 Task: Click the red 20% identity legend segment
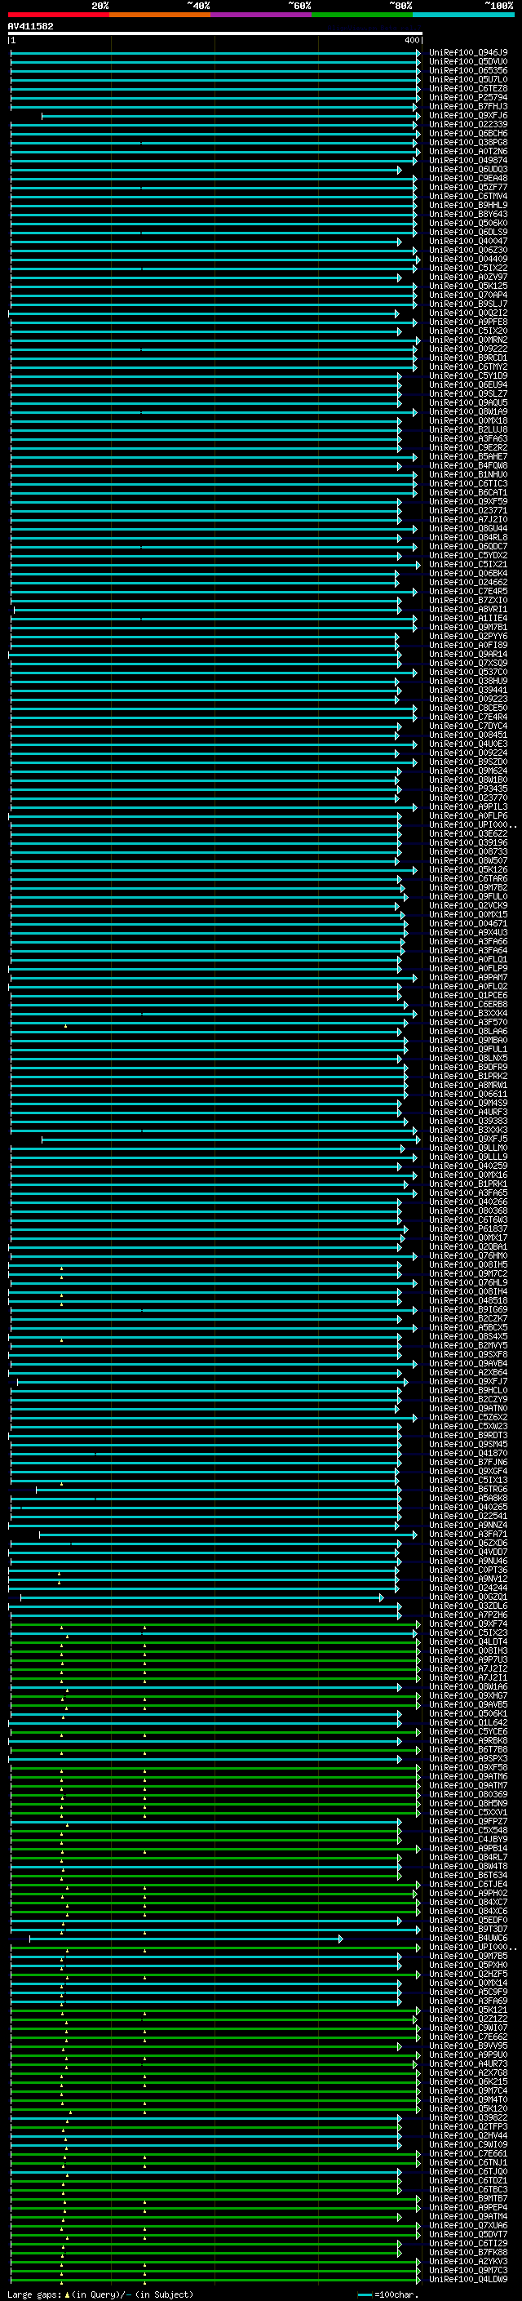tap(59, 15)
